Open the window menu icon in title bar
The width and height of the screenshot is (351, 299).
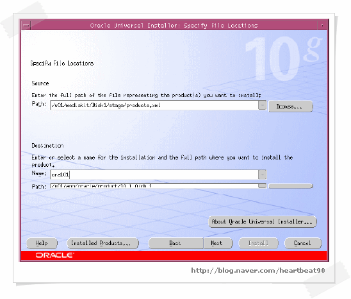click(x=26, y=26)
